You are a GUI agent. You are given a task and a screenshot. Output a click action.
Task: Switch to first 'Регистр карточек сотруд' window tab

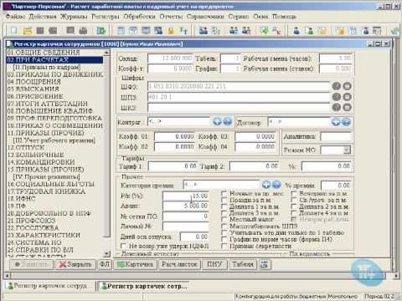(x=48, y=286)
